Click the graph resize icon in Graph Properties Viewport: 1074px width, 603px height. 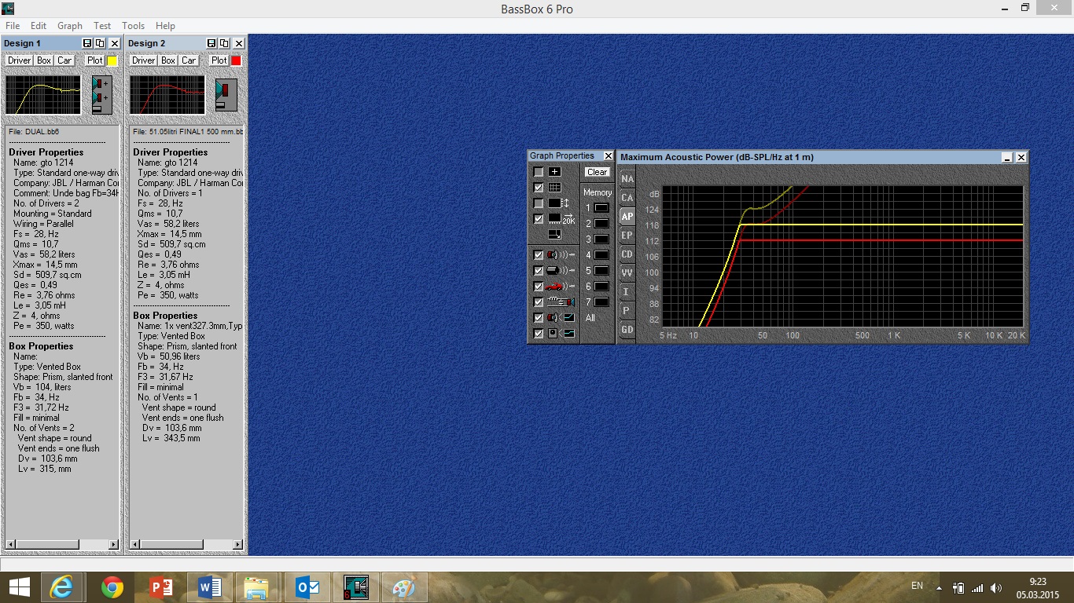pyautogui.click(x=555, y=234)
